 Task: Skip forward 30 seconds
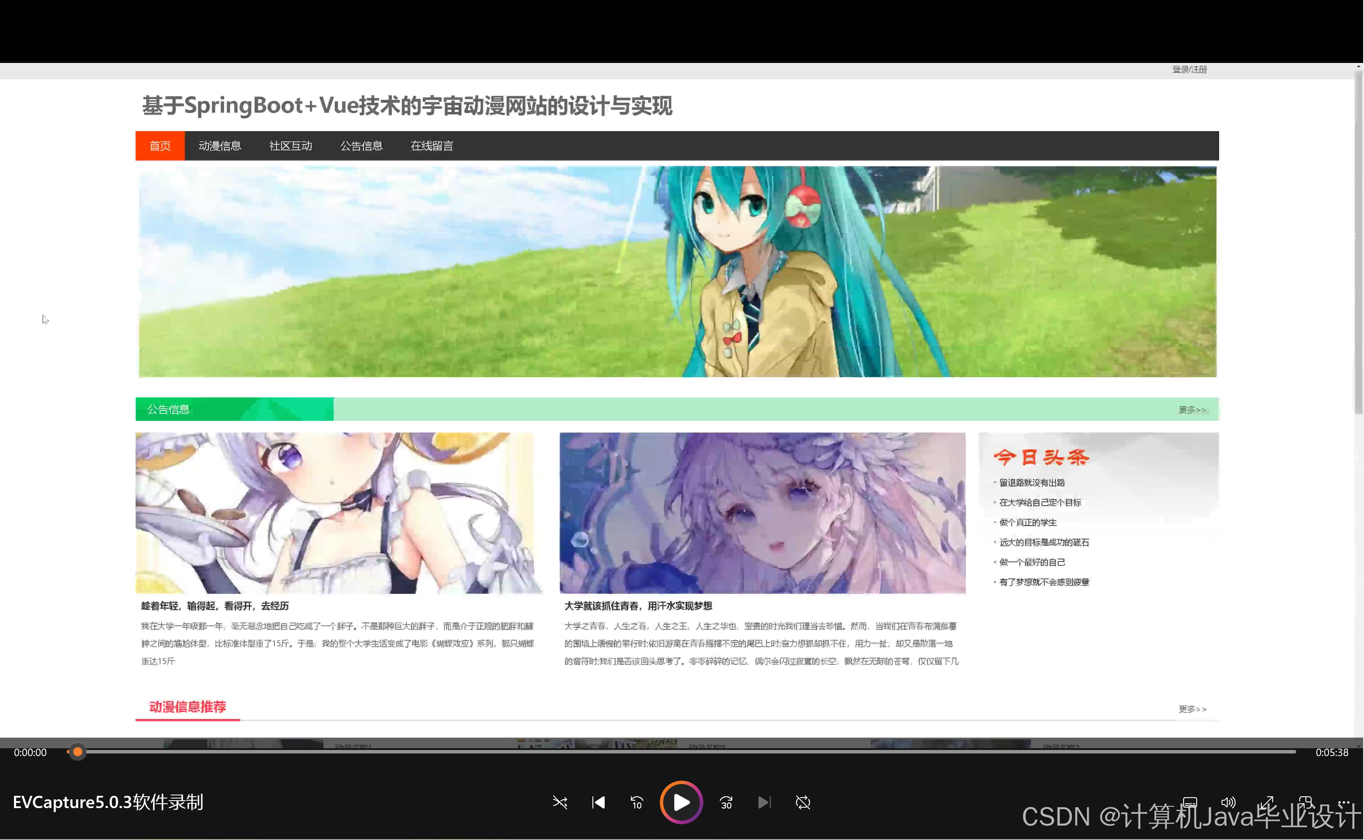pyautogui.click(x=726, y=802)
